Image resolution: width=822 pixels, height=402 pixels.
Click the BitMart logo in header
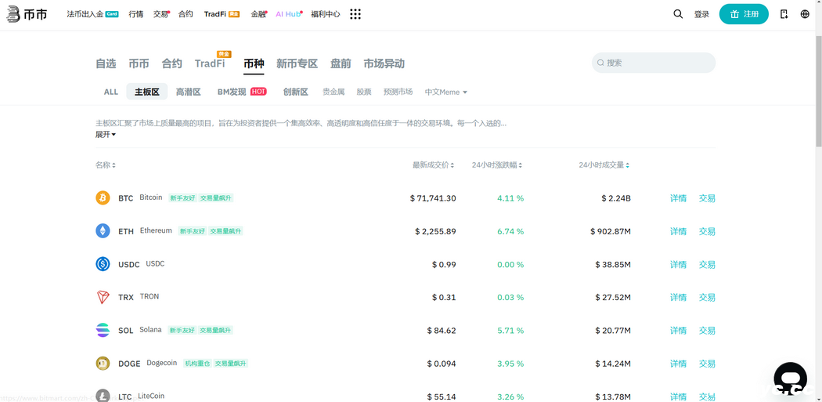click(x=27, y=14)
